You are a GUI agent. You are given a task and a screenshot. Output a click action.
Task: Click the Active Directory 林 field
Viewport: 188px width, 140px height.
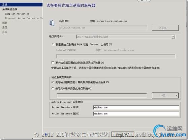[x=136, y=107]
